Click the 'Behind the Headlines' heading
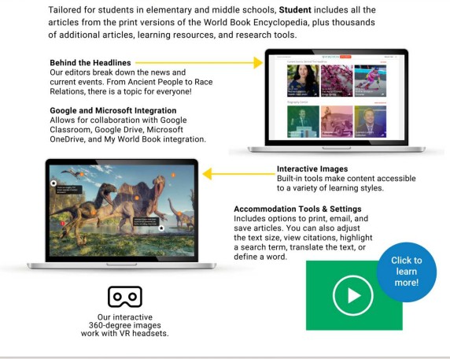The height and width of the screenshot is (359, 450). point(90,63)
